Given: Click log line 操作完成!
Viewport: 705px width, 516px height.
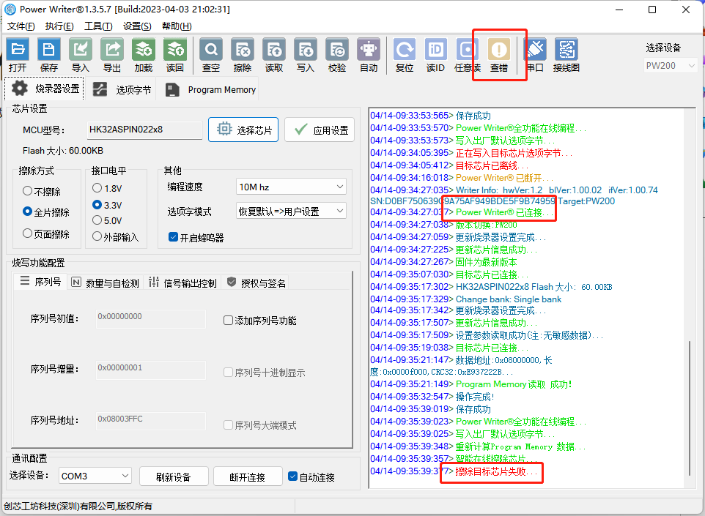Looking at the screenshot, I should point(475,397).
